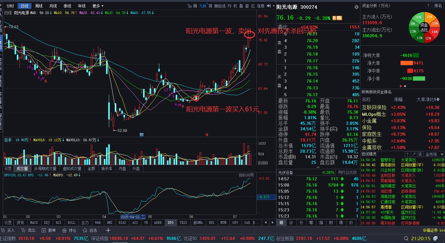The height and width of the screenshot is (243, 445).
Task: Select the 季线 quarterly chart tab
Action: click(67, 6)
